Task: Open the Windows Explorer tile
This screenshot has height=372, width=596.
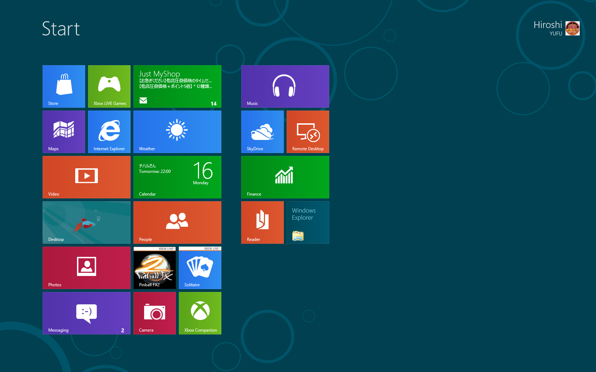Action: 308,222
